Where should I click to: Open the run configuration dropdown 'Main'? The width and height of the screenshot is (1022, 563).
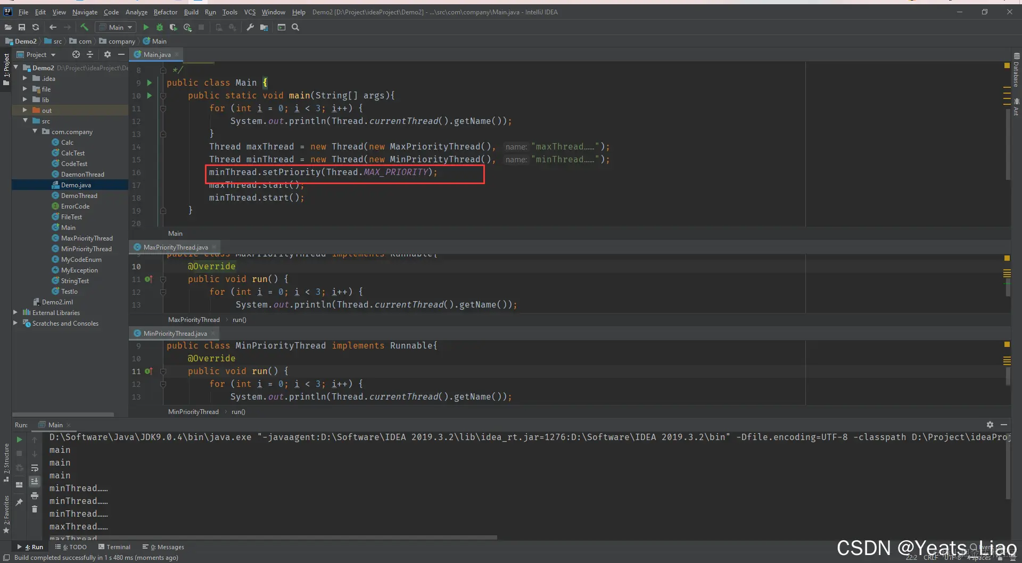coord(116,27)
